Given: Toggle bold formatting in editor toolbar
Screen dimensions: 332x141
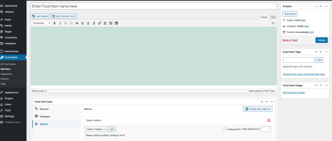Looking at the screenshot, I should point(54,23).
